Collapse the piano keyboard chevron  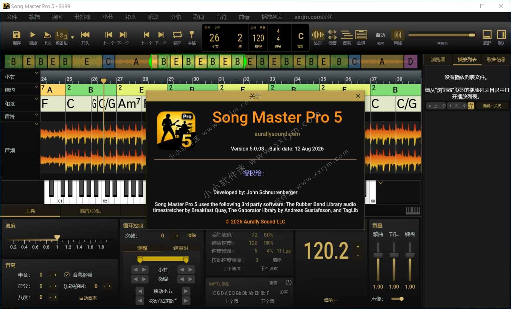click(381, 183)
